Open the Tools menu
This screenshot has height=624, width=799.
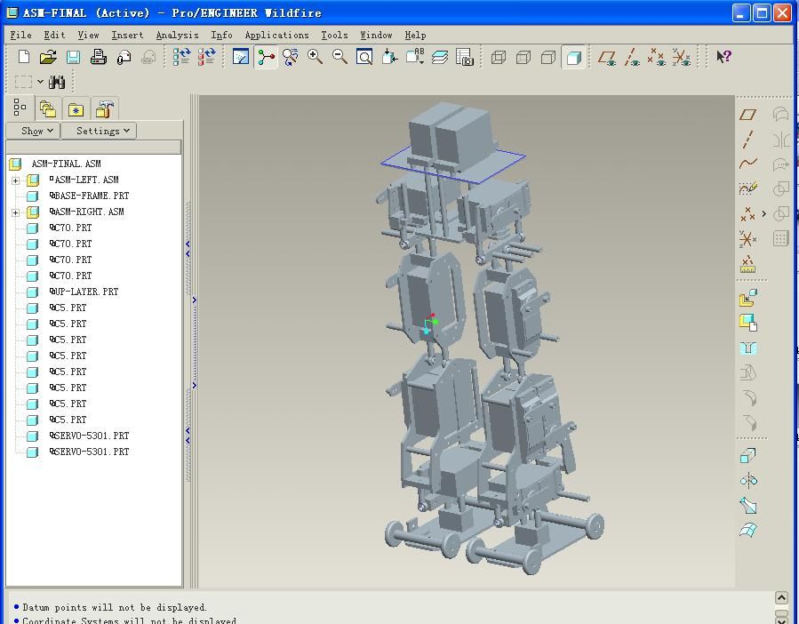click(334, 36)
